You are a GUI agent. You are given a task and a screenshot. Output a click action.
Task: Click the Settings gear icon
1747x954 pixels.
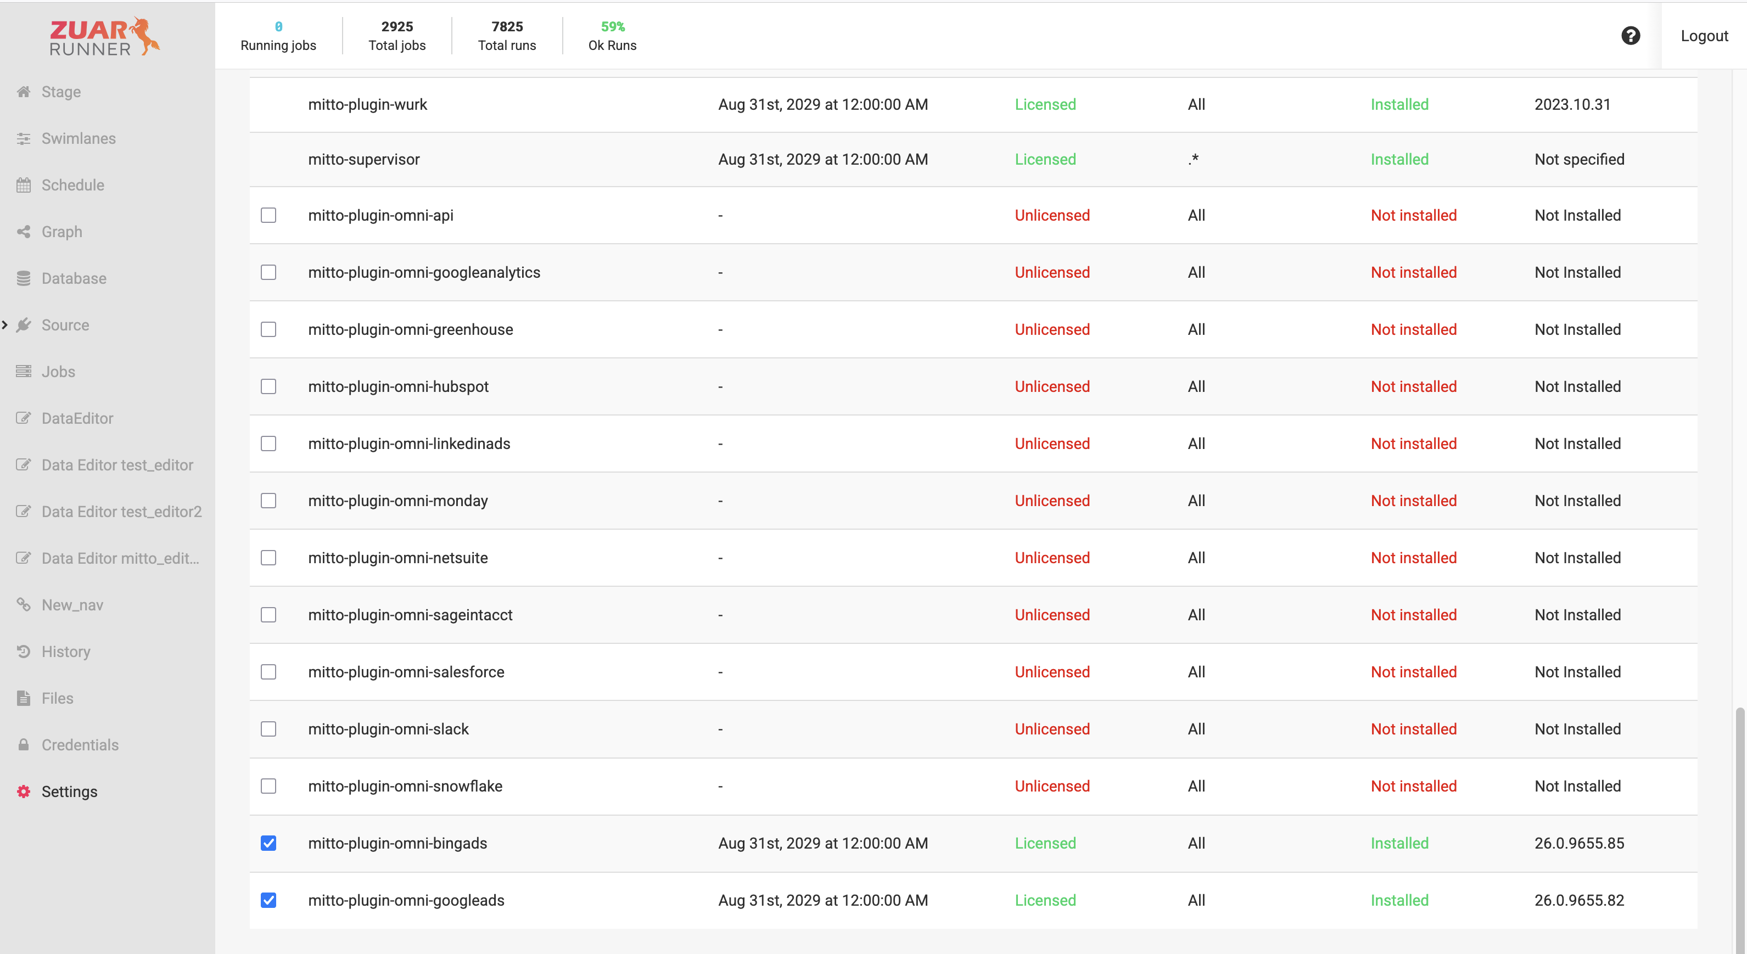click(24, 792)
